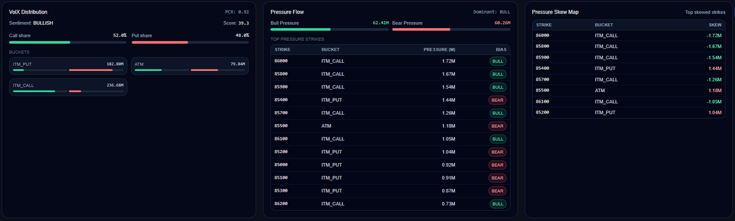This screenshot has width=735, height=221.
Task: Open the ATM bucket card showing 79.84M
Action: 190,67
